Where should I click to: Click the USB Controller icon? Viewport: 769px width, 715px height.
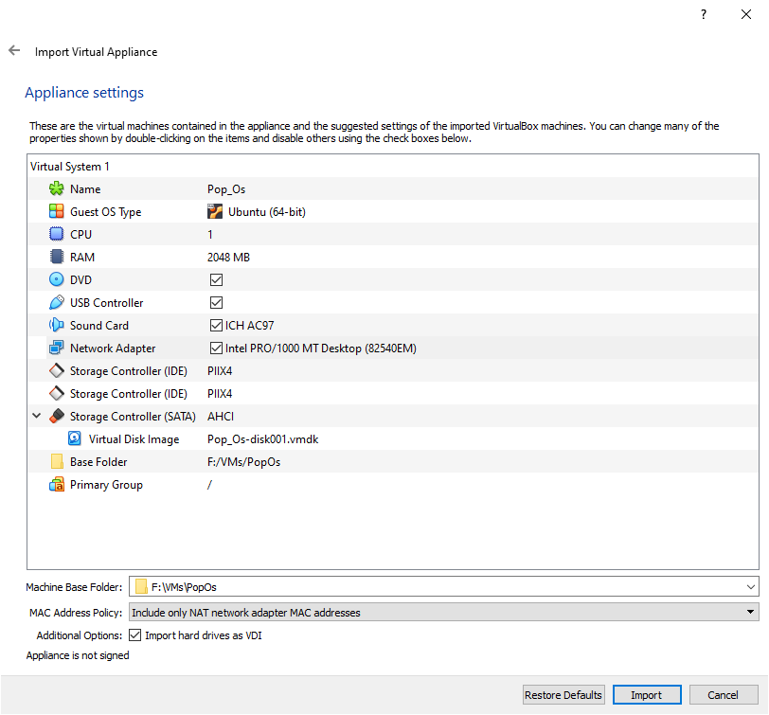click(x=57, y=302)
